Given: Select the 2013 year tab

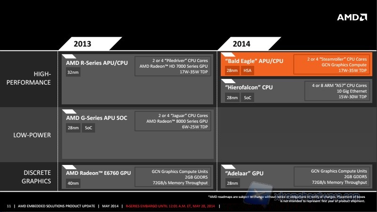Looking at the screenshot, I should pos(82,44).
